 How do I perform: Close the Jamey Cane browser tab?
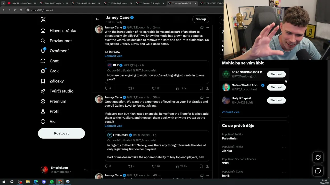(195, 3)
